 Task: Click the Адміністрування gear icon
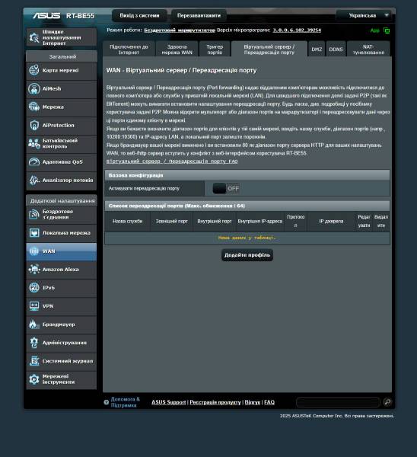coord(34,343)
